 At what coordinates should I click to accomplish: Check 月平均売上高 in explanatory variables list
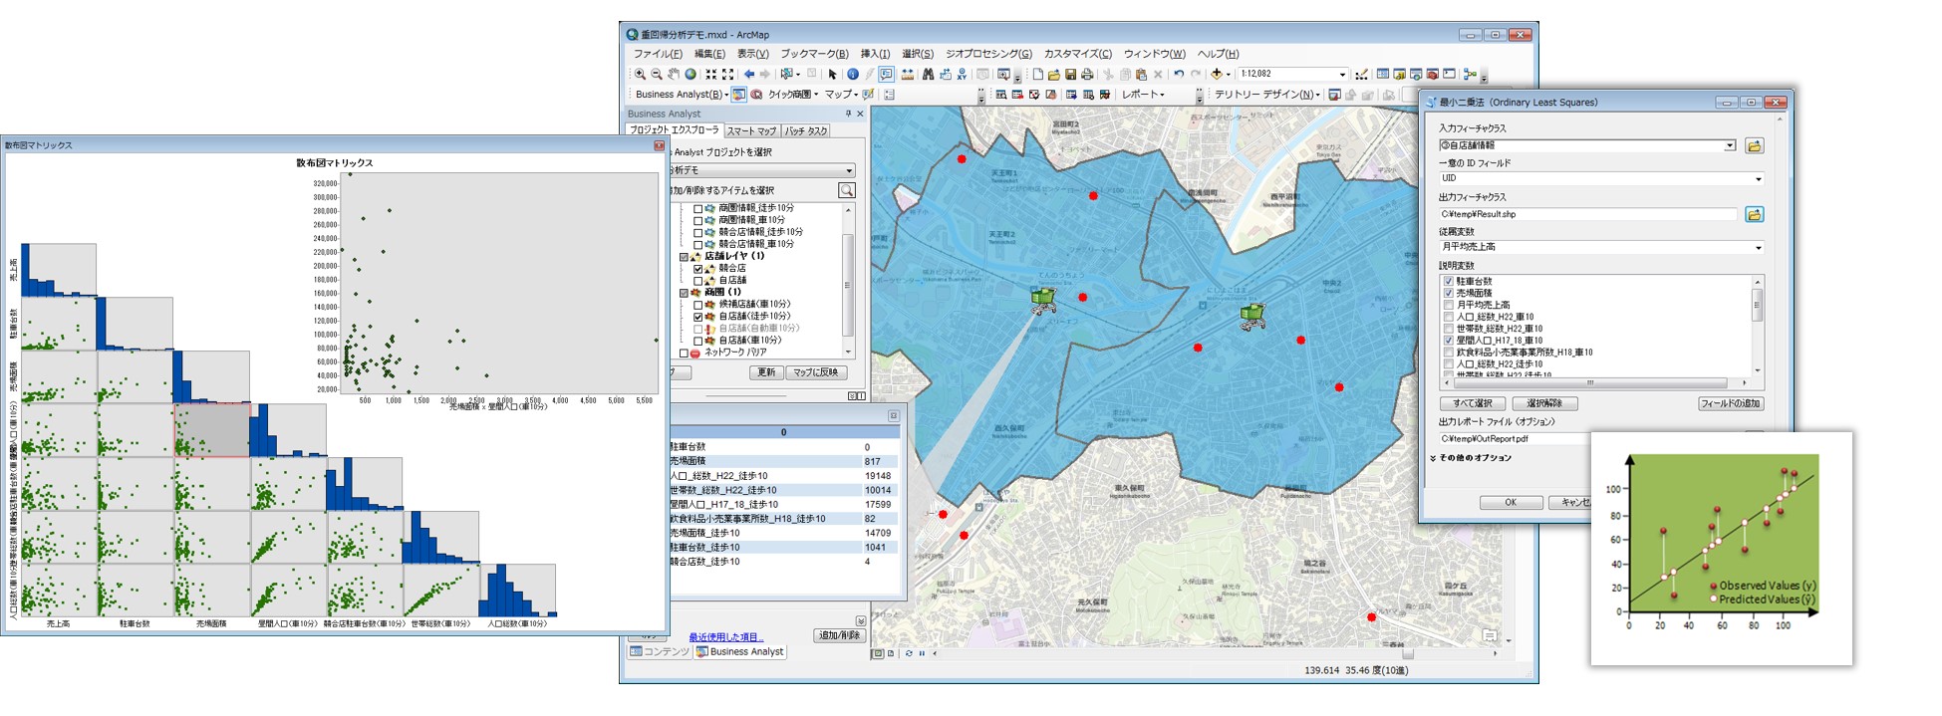1448,305
